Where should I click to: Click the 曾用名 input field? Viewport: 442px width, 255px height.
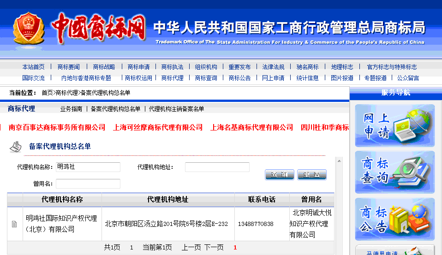(88, 184)
